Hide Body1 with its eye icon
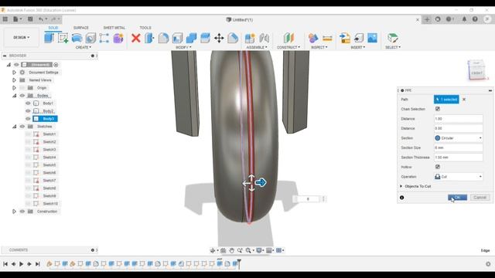495x278 pixels. (28, 103)
